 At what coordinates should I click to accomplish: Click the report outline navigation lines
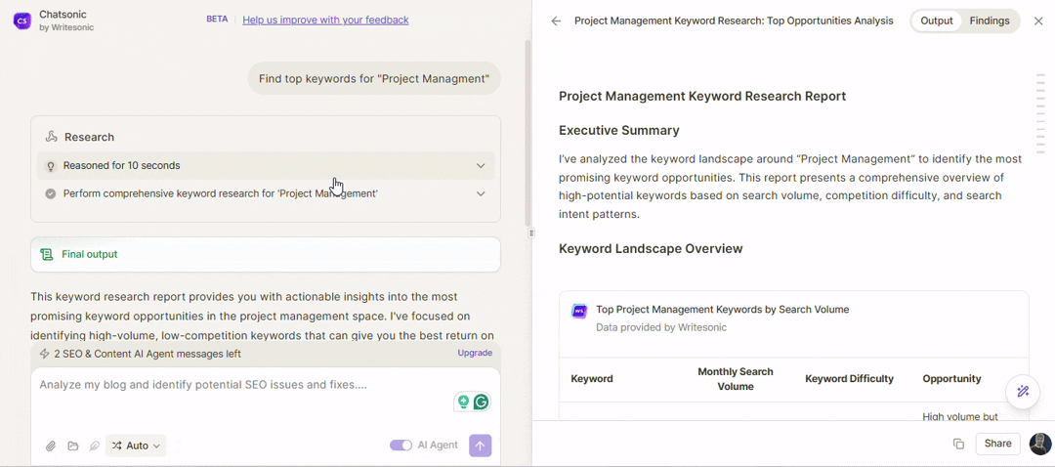pyautogui.click(x=1040, y=114)
